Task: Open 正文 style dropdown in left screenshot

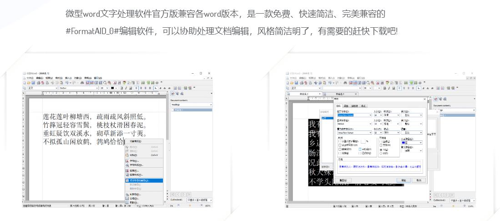Action: tap(43, 88)
